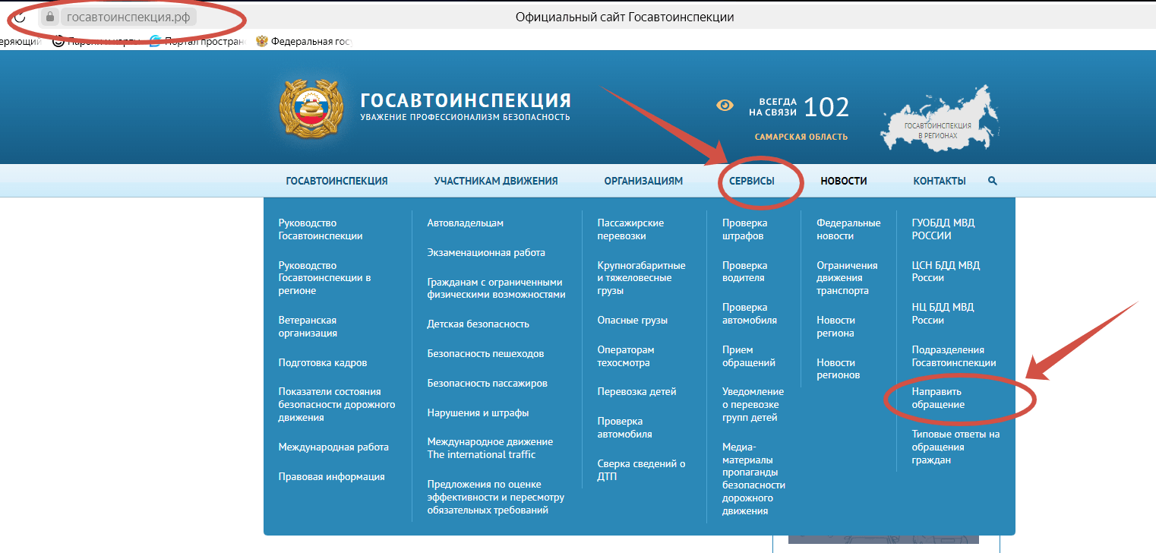The image size is (1156, 553).
Task: Open Показатели состояния безопасности дорожного движения
Action: click(x=336, y=404)
